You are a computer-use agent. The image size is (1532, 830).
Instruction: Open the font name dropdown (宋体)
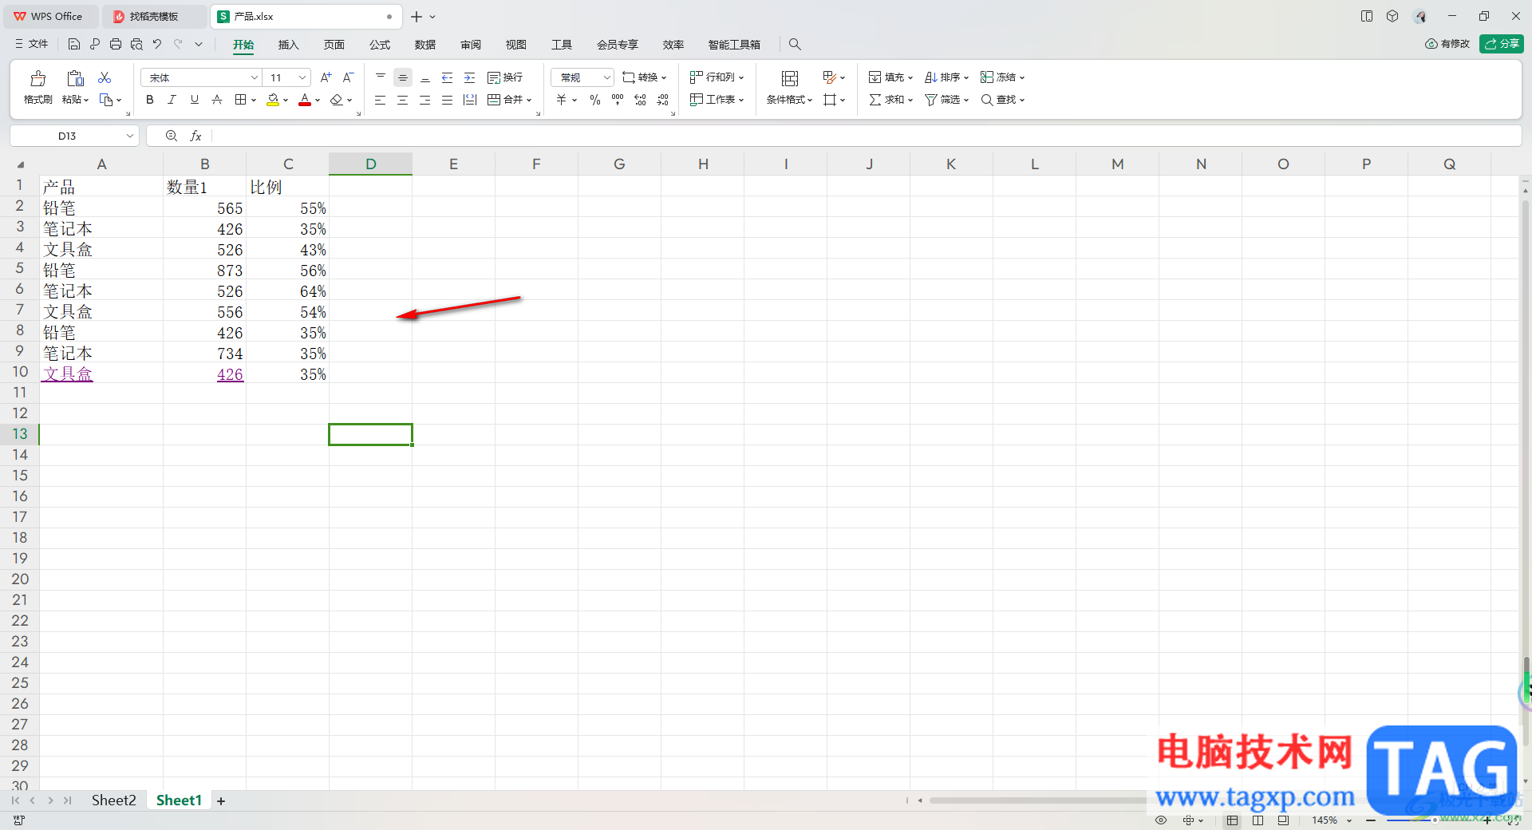coord(255,77)
